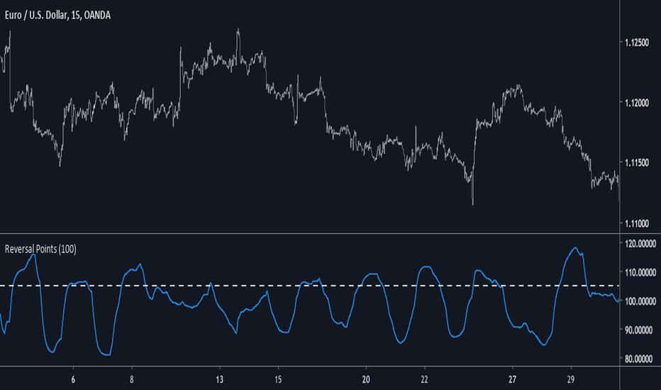Click the Euro / U.S. Dollar, 15, OANDA title
Viewport: 661px width, 390px height.
57,15
